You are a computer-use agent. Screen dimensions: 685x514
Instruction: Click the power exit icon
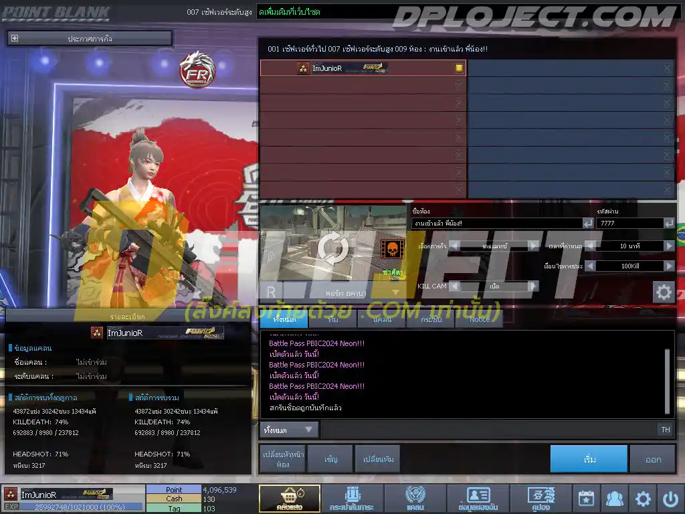coord(670,498)
